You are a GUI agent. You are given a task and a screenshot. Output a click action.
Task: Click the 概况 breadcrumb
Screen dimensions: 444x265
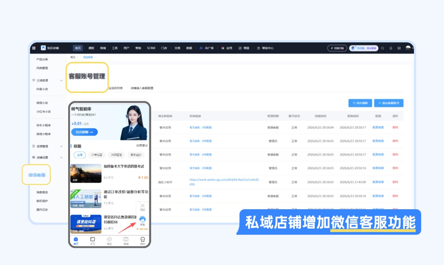(73, 57)
